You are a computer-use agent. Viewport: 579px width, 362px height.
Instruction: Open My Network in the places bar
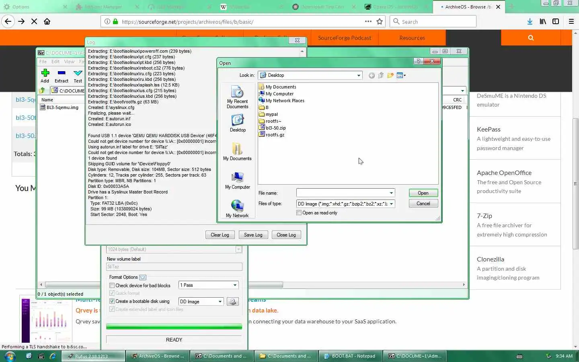[237, 209]
